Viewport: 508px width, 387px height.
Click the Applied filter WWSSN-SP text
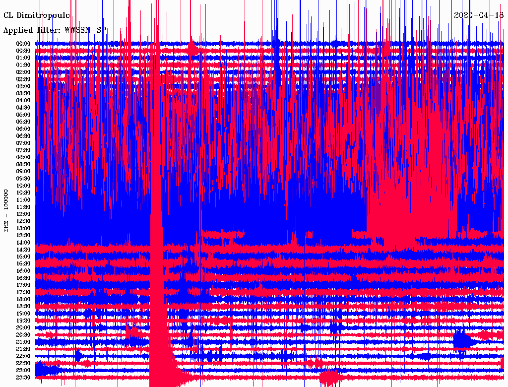point(55,30)
